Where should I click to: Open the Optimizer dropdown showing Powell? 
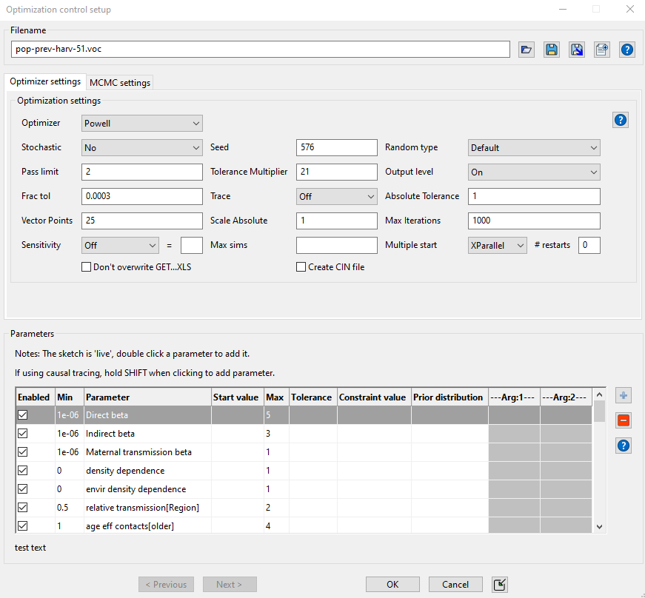tap(141, 123)
